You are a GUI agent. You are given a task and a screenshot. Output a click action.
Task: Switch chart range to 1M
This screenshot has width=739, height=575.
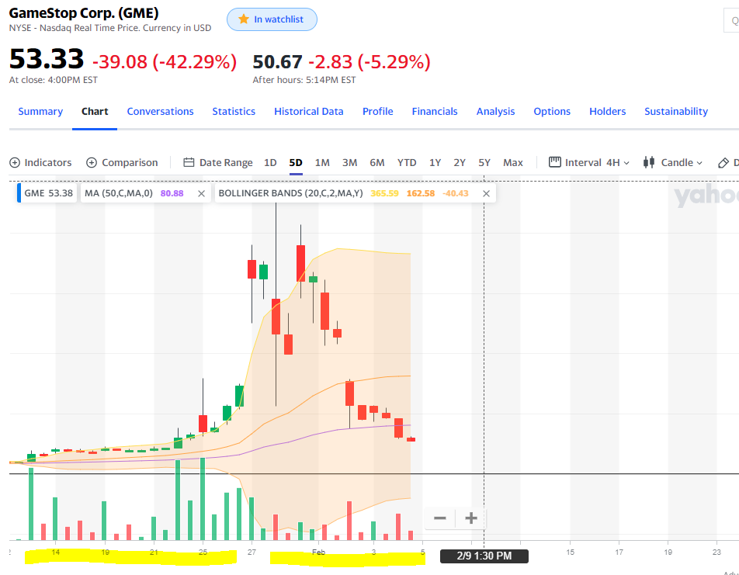click(322, 163)
